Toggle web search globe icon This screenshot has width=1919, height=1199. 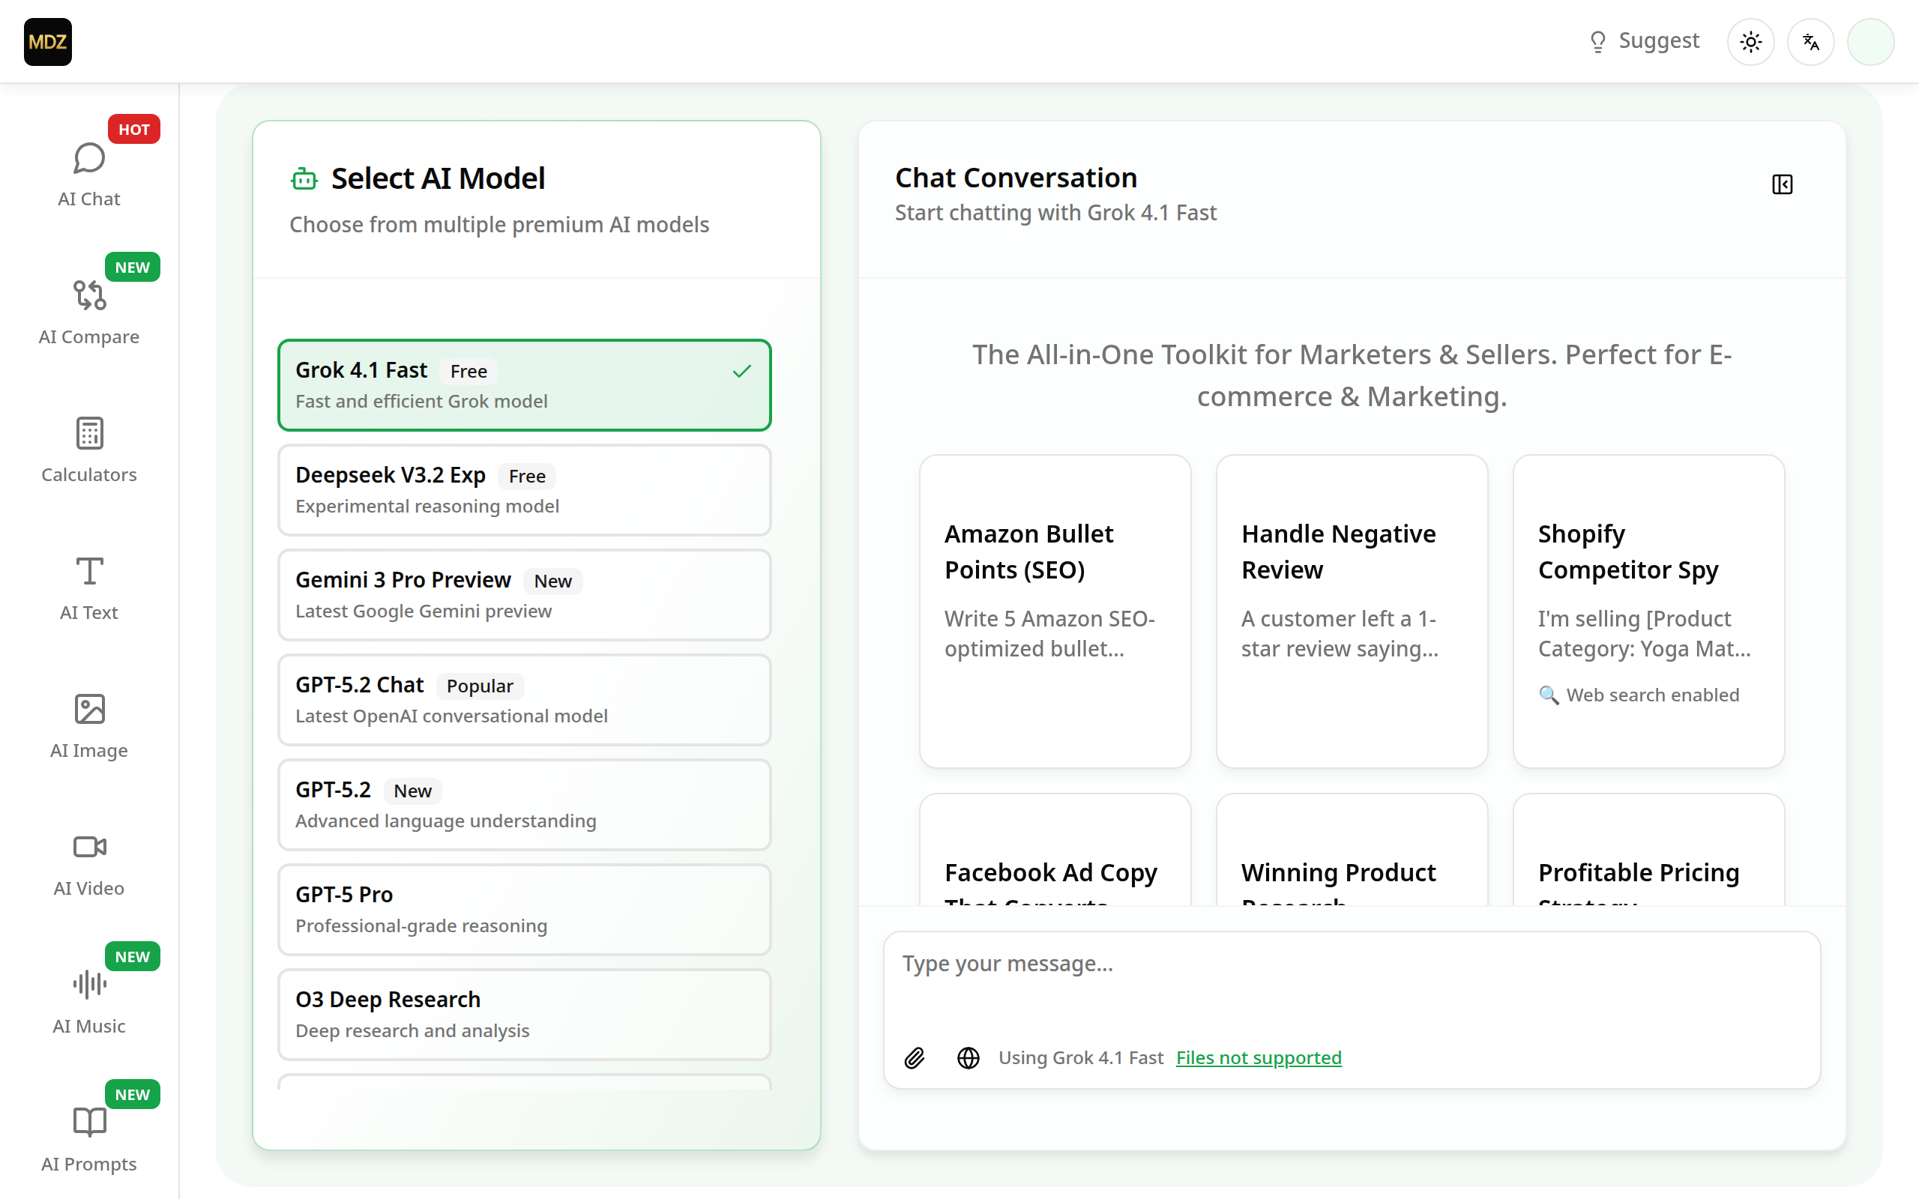(x=968, y=1058)
